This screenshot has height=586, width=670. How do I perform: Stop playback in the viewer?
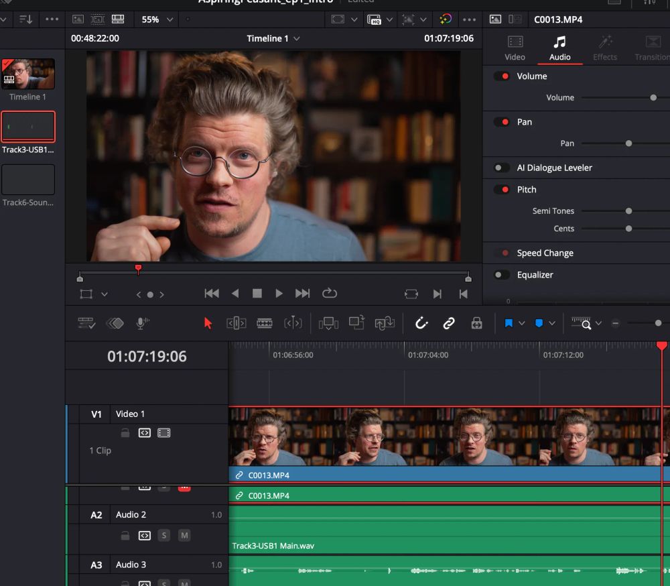(257, 294)
